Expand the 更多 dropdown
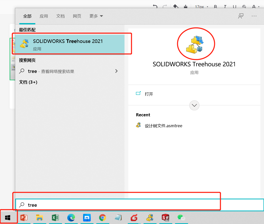This screenshot has height=224, width=264. (x=96, y=16)
